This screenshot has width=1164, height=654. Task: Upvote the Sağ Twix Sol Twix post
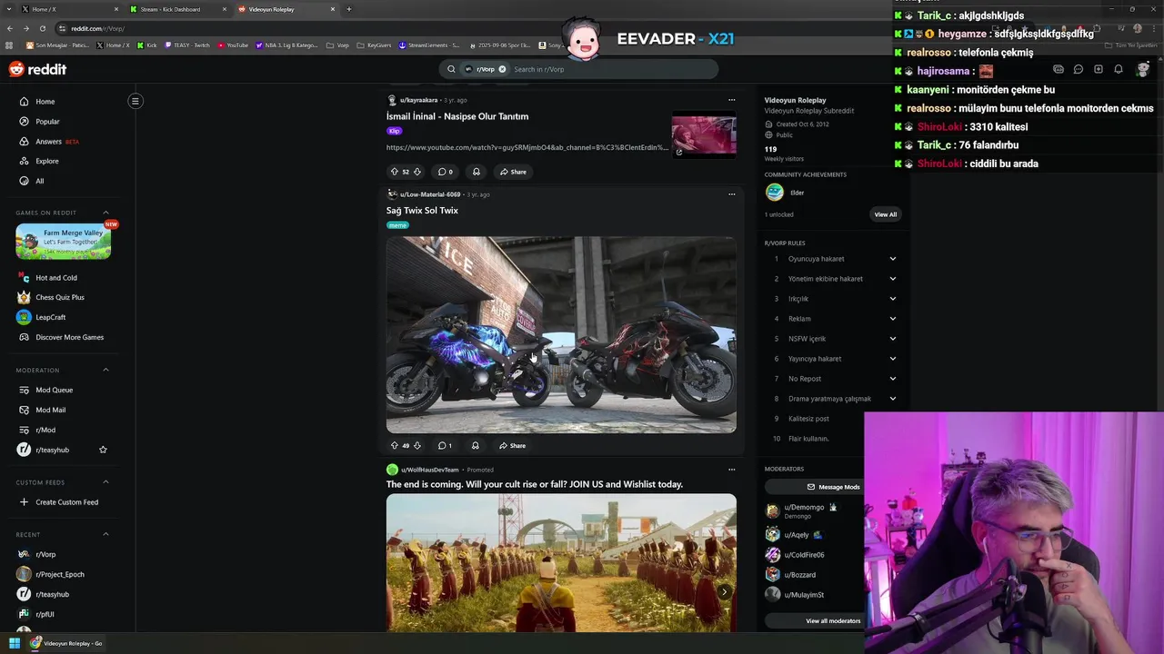[x=394, y=446]
